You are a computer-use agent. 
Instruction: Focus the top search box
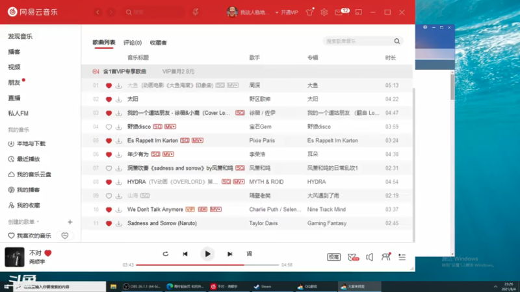[155, 12]
